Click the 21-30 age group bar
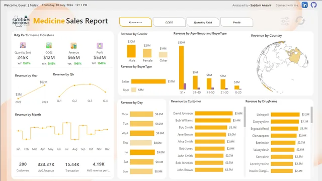322x181 pixels. (x=223, y=84)
